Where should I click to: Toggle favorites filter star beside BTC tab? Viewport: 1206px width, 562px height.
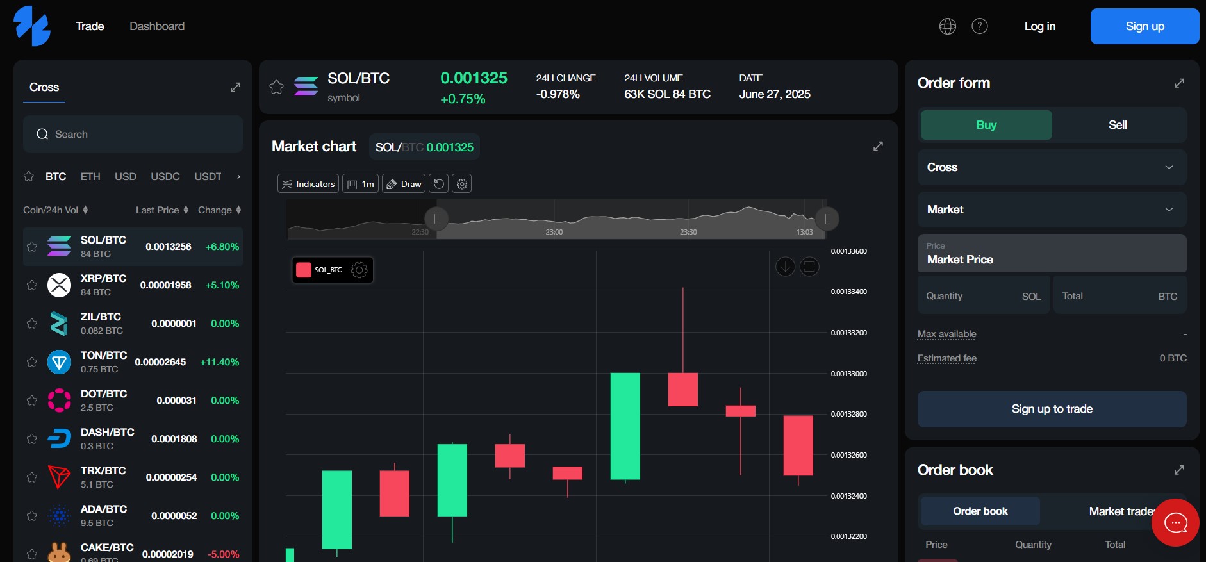pos(29,176)
